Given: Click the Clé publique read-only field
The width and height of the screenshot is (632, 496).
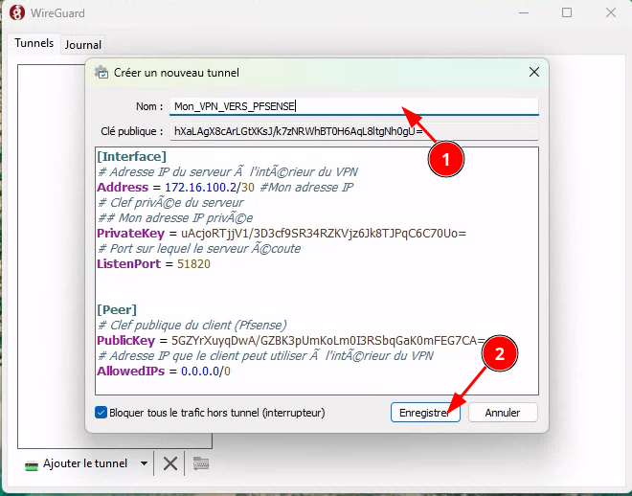Looking at the screenshot, I should (x=354, y=131).
